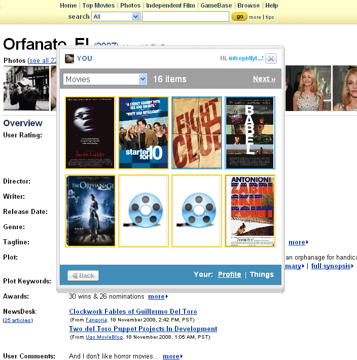Click the intrepidlyt... username link

tap(246, 58)
